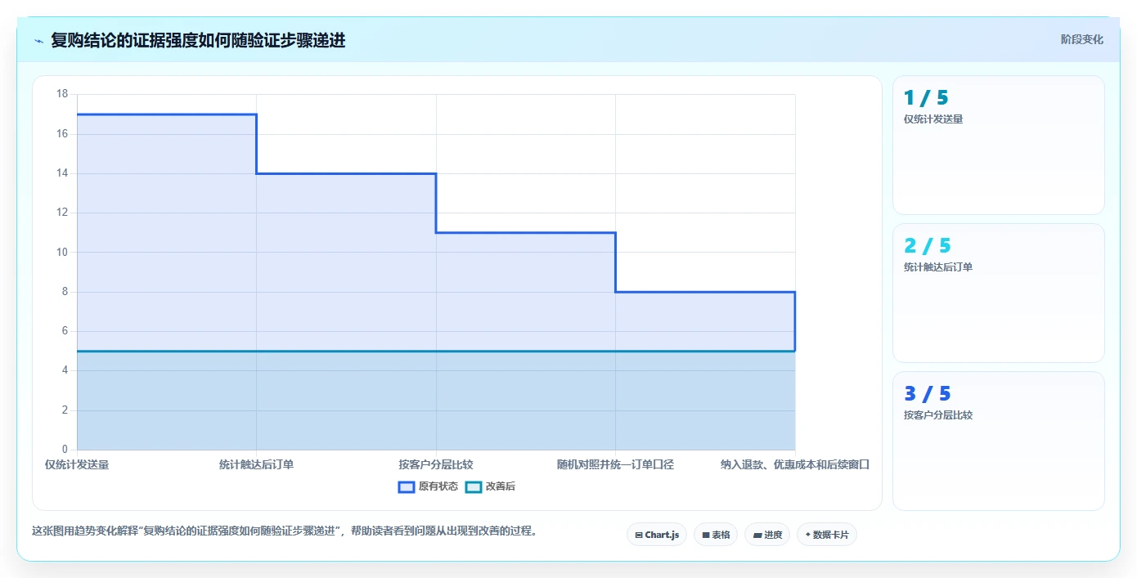The image size is (1137, 578).
Task: Open the 3 / 5 按客户分层比较 card
Action: (998, 441)
